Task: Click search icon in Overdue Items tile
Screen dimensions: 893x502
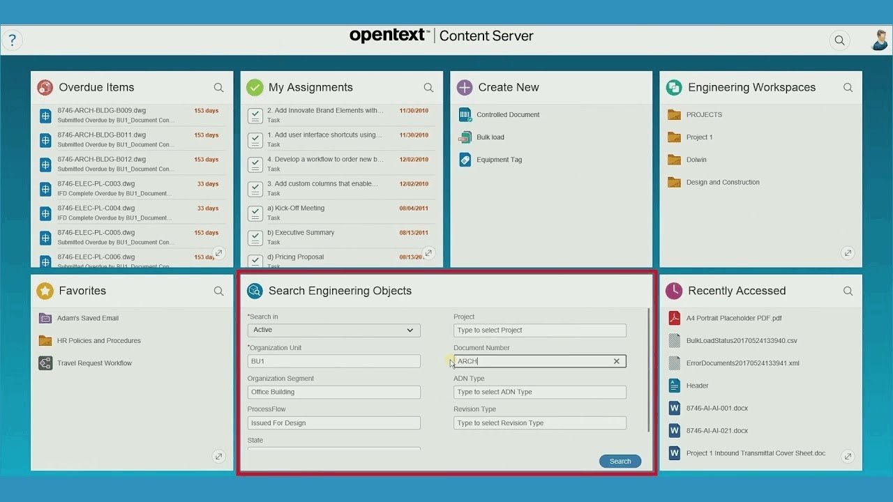Action: pos(219,88)
